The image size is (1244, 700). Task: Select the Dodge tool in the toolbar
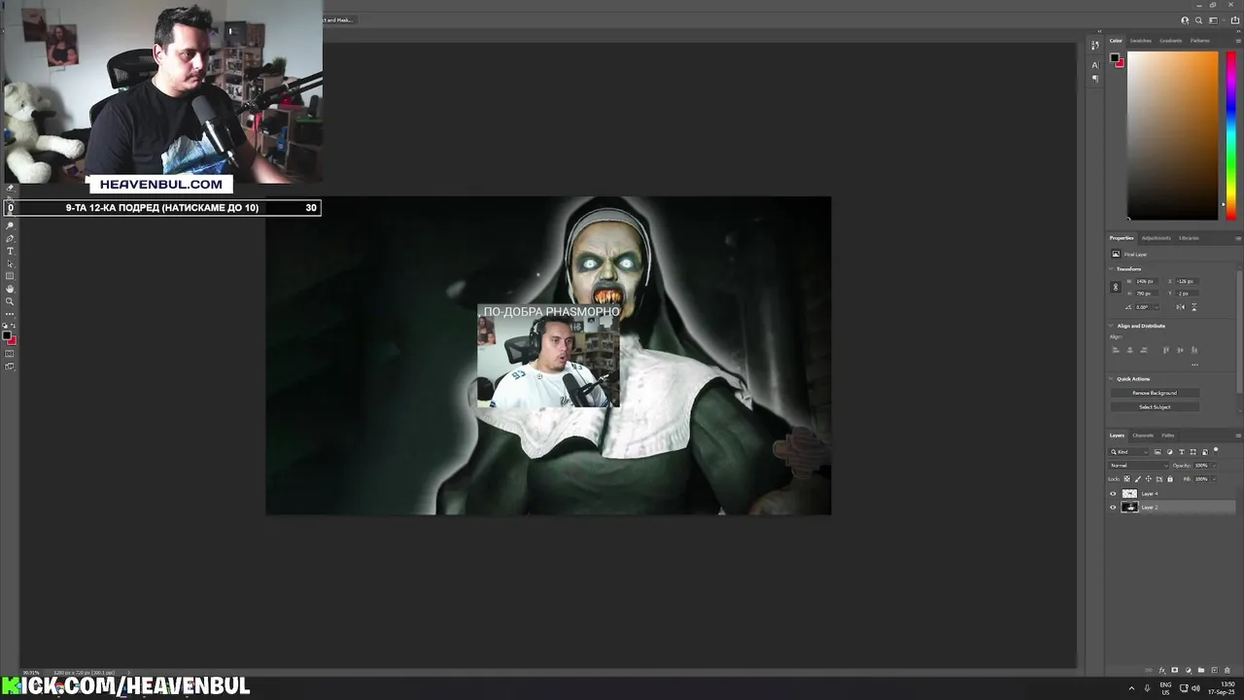10,226
